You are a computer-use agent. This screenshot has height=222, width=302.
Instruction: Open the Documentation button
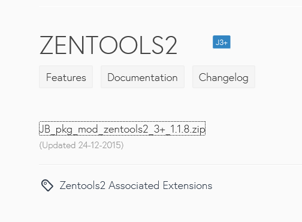coord(143,77)
